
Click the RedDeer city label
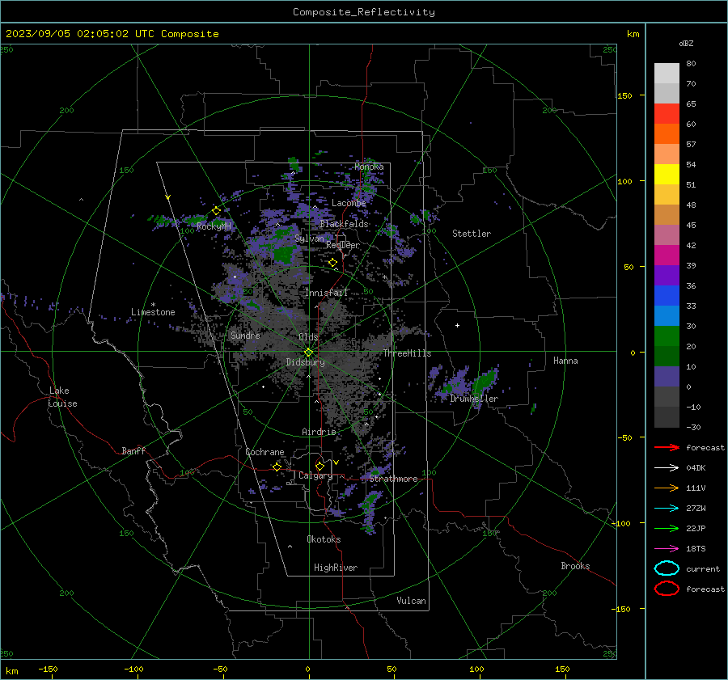point(343,245)
